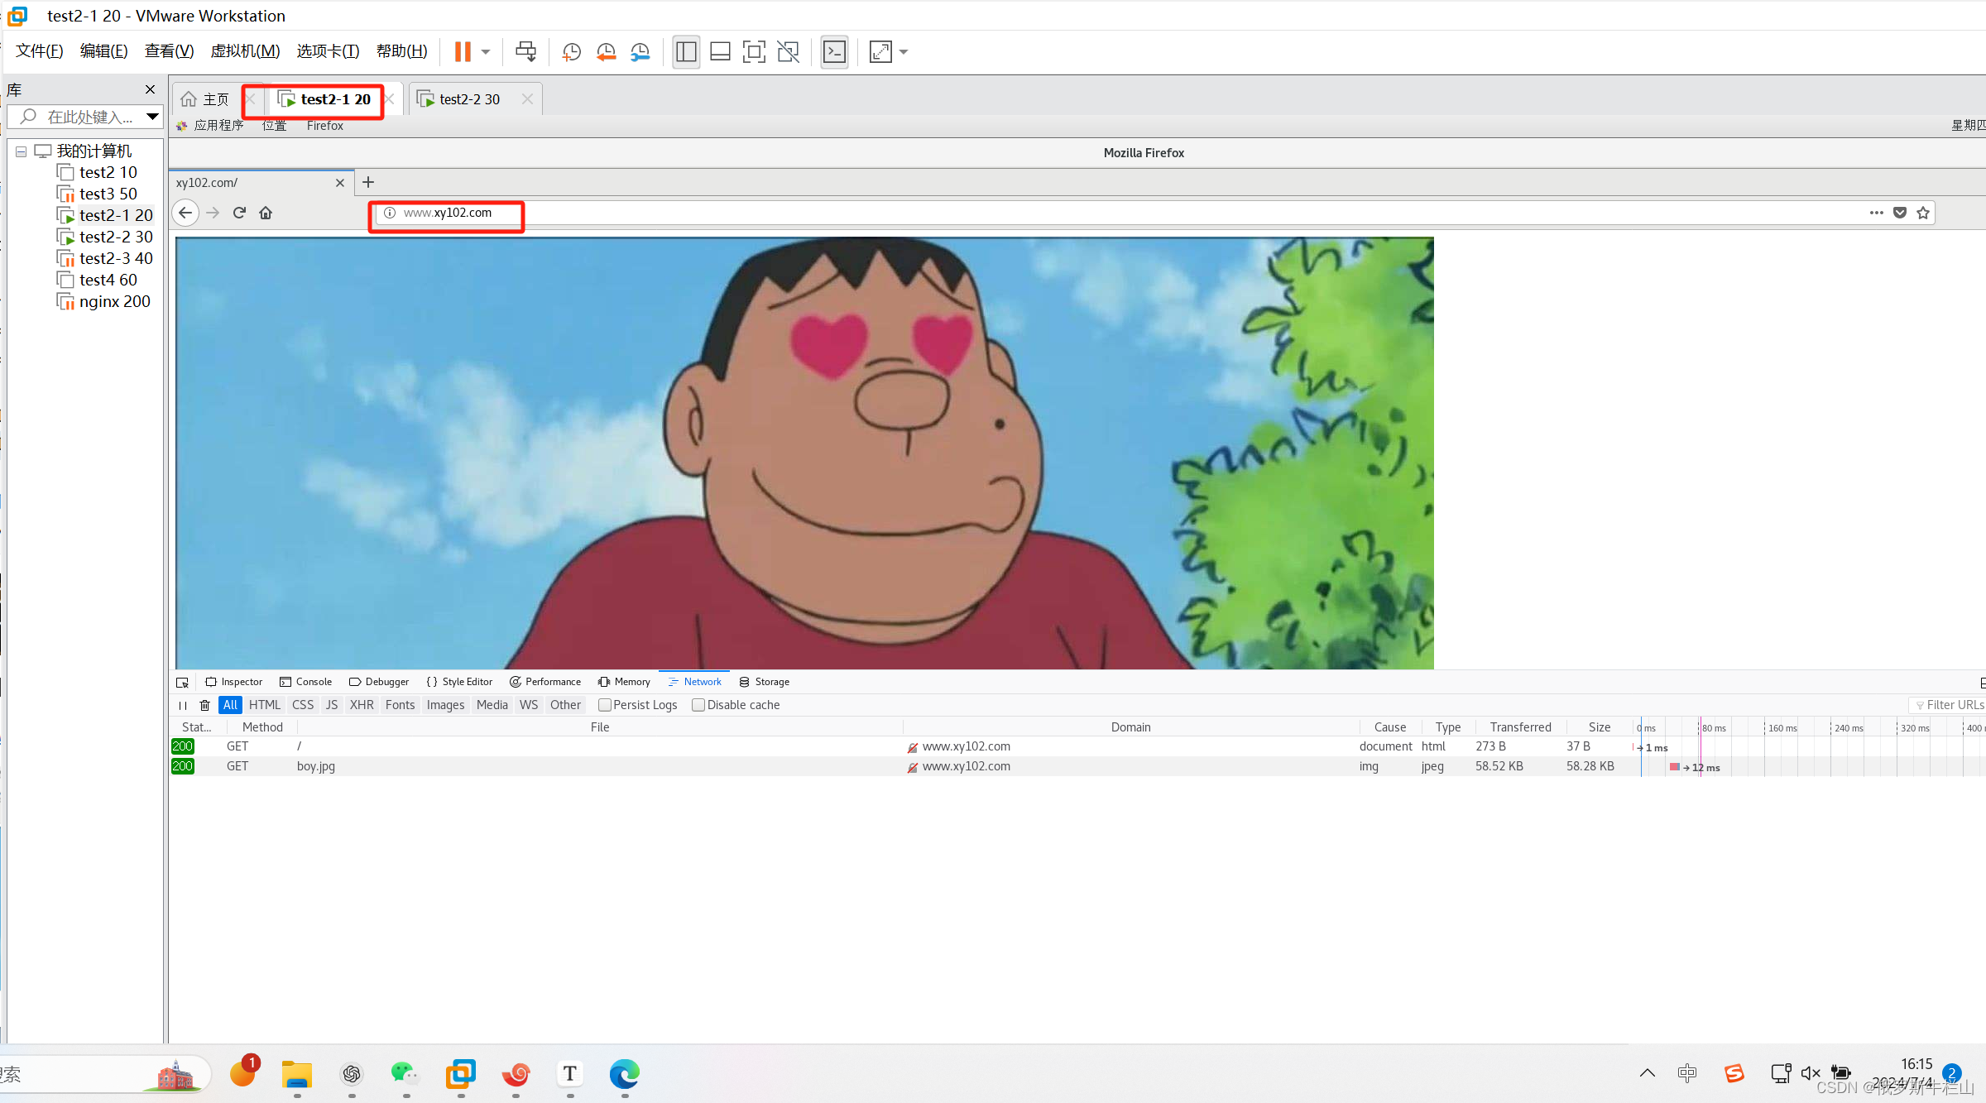This screenshot has height=1103, width=1986.
Task: Click the take snapshot clock icon
Action: [x=571, y=51]
